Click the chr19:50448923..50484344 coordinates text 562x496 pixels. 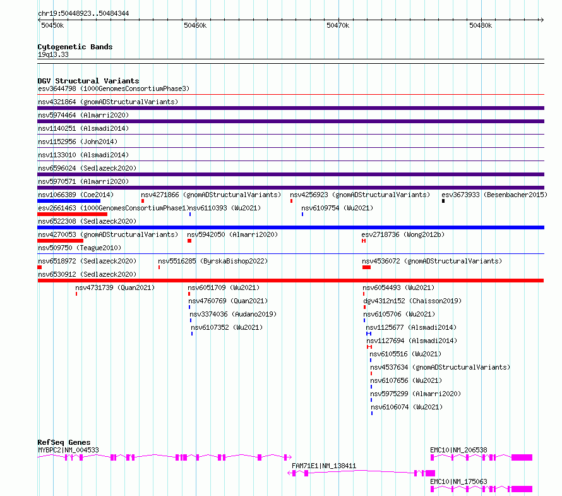83,13
